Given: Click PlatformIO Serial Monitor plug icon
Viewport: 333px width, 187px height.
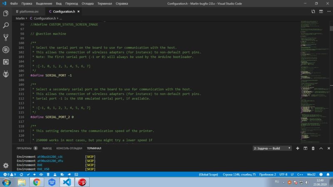Looking at the screenshot, I should 69,175.
